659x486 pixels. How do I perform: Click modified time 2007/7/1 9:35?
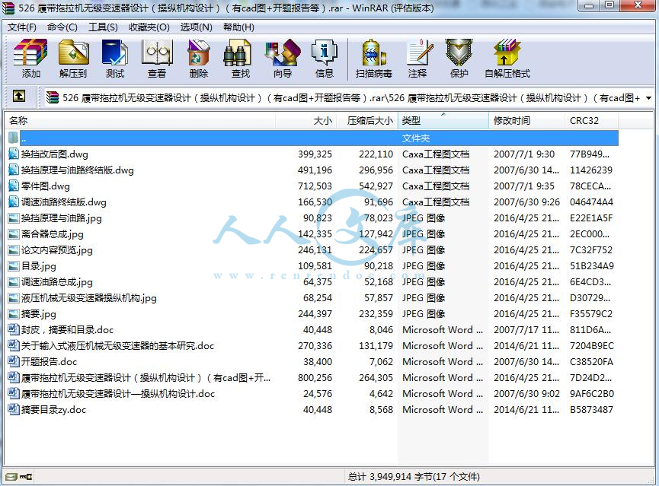pyautogui.click(x=524, y=186)
